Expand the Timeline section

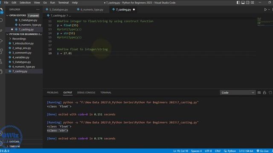(x=15, y=146)
